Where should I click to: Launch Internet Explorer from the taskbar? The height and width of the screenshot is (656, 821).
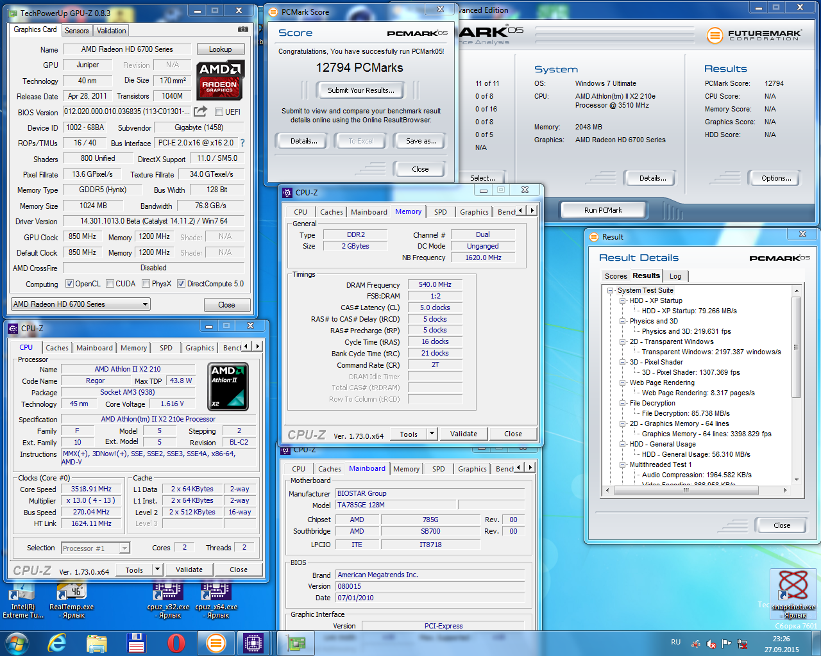pos(56,643)
